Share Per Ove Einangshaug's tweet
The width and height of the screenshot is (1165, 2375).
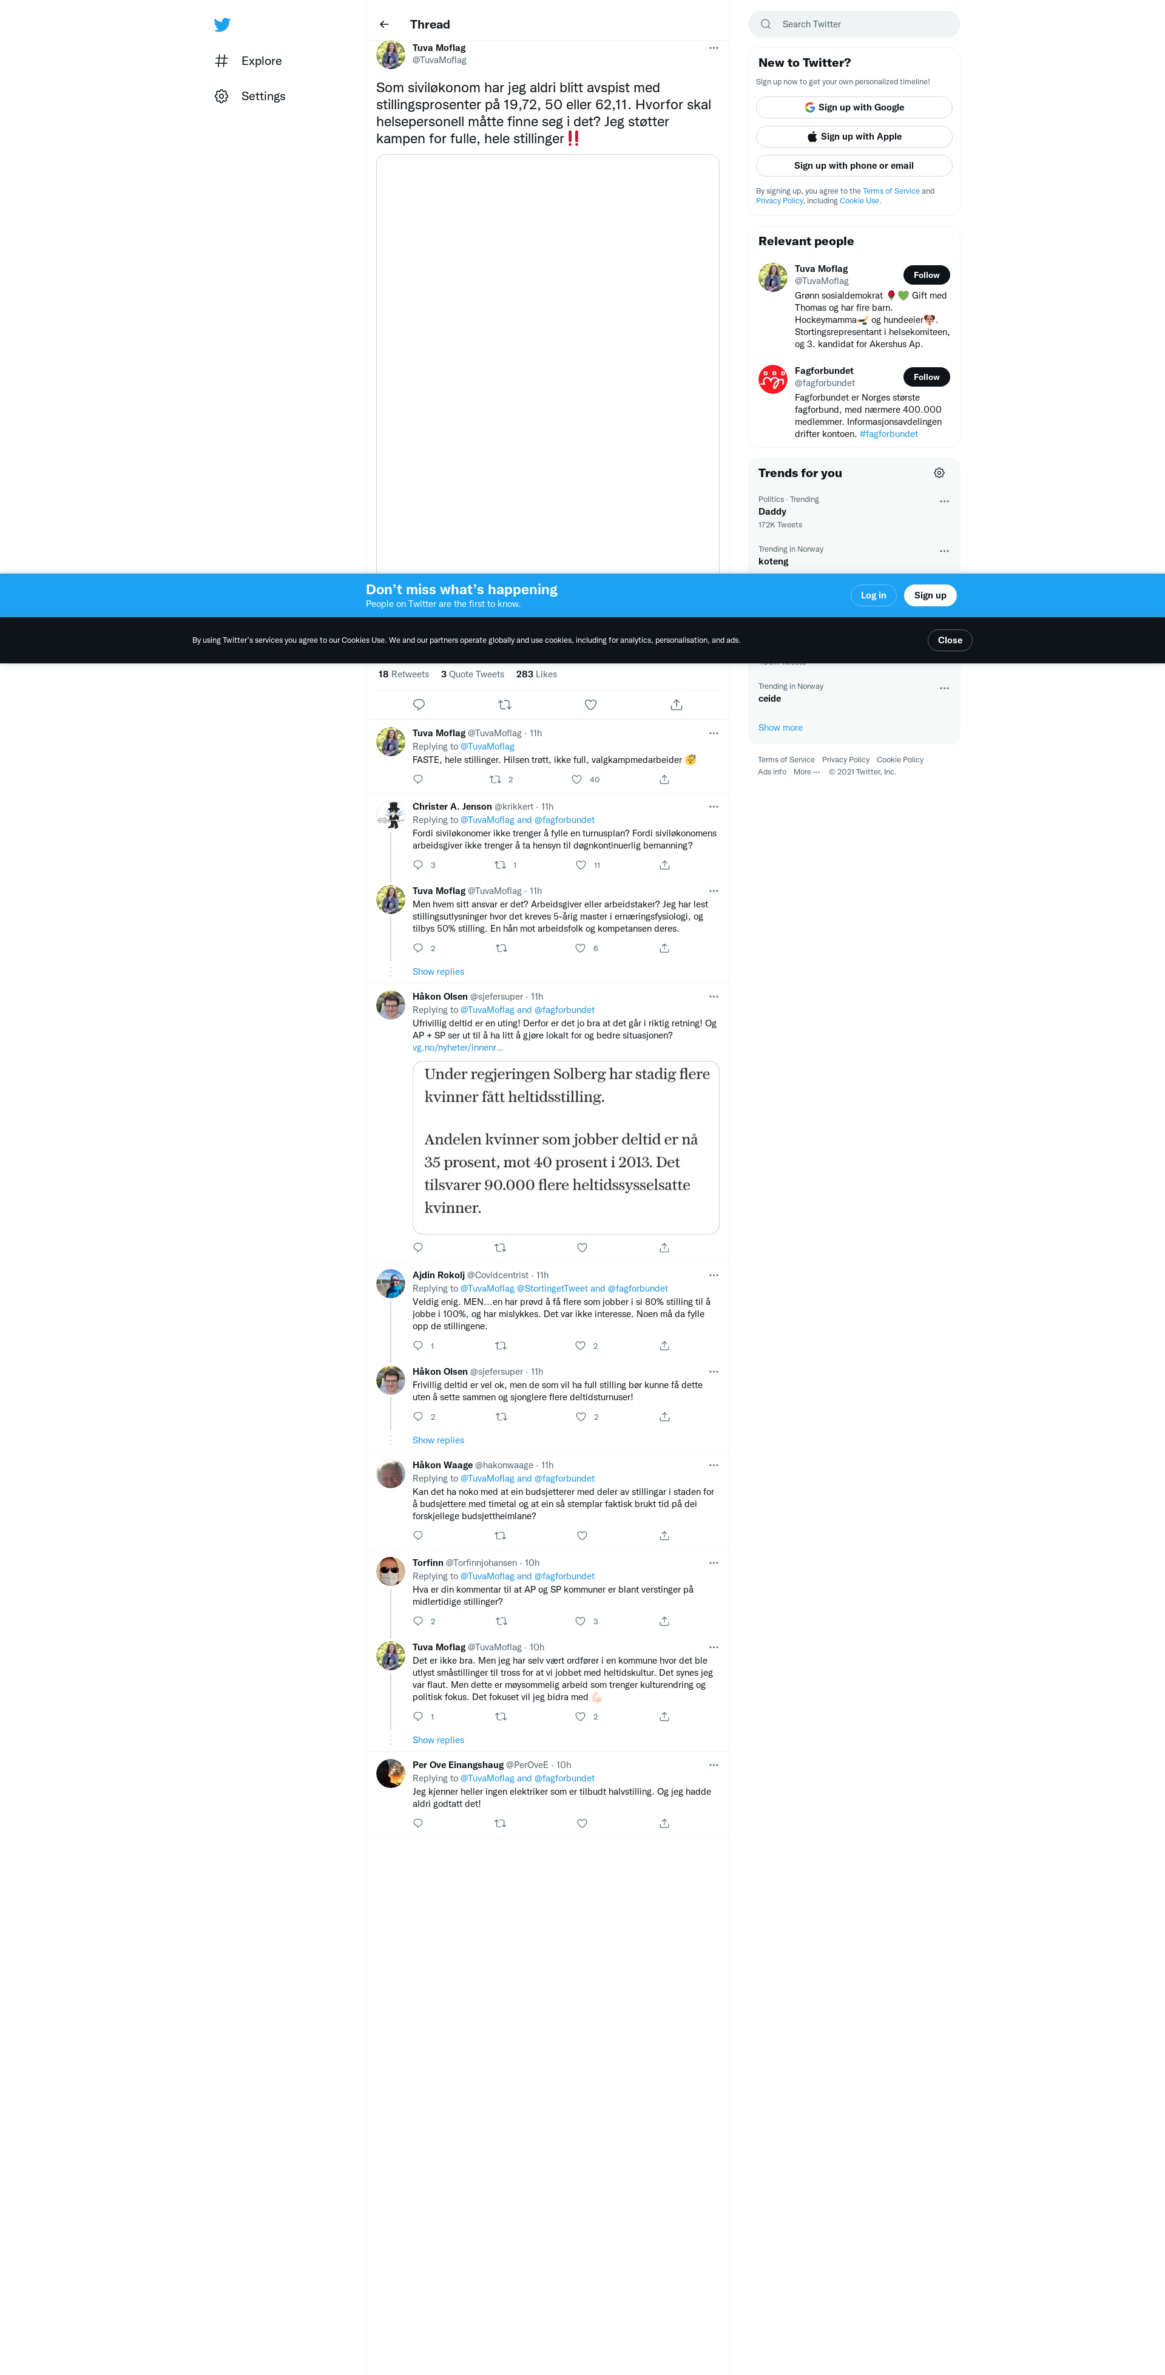tap(664, 1824)
